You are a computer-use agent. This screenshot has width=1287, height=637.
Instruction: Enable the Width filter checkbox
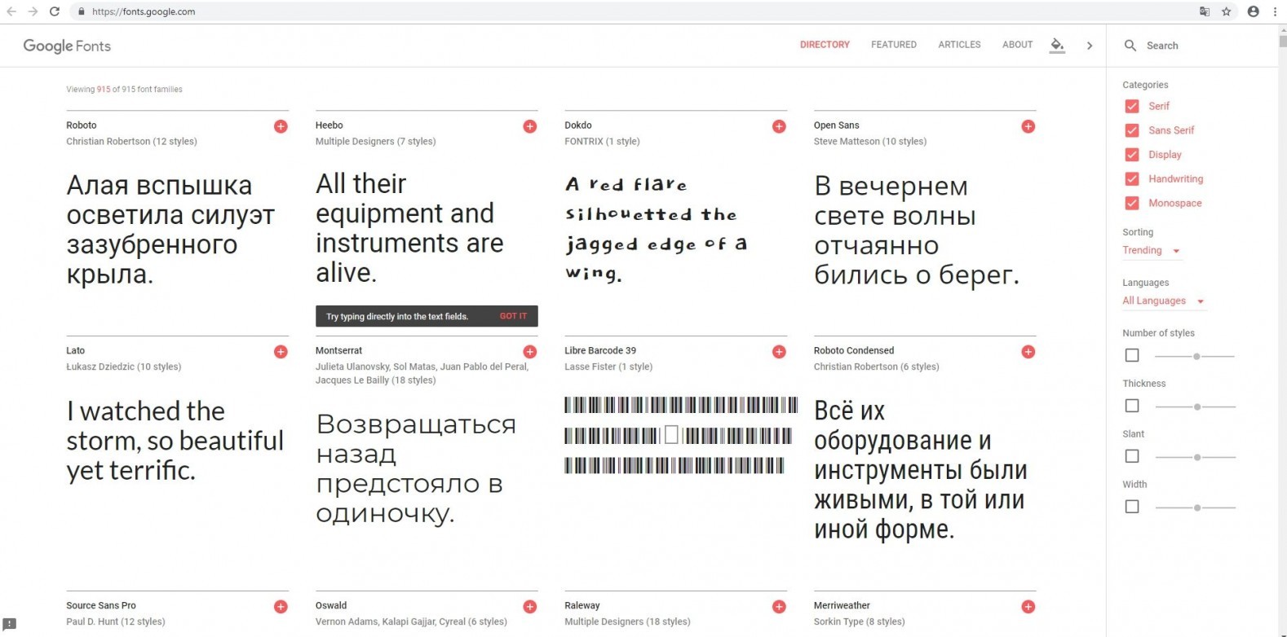(1132, 507)
